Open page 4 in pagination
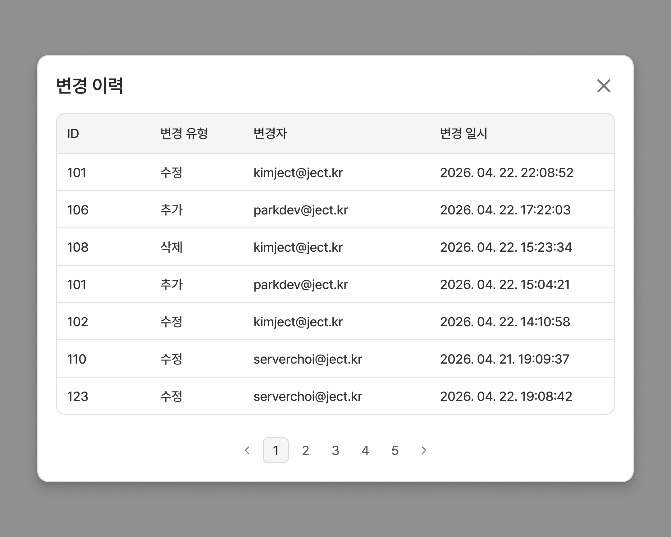 pos(365,450)
